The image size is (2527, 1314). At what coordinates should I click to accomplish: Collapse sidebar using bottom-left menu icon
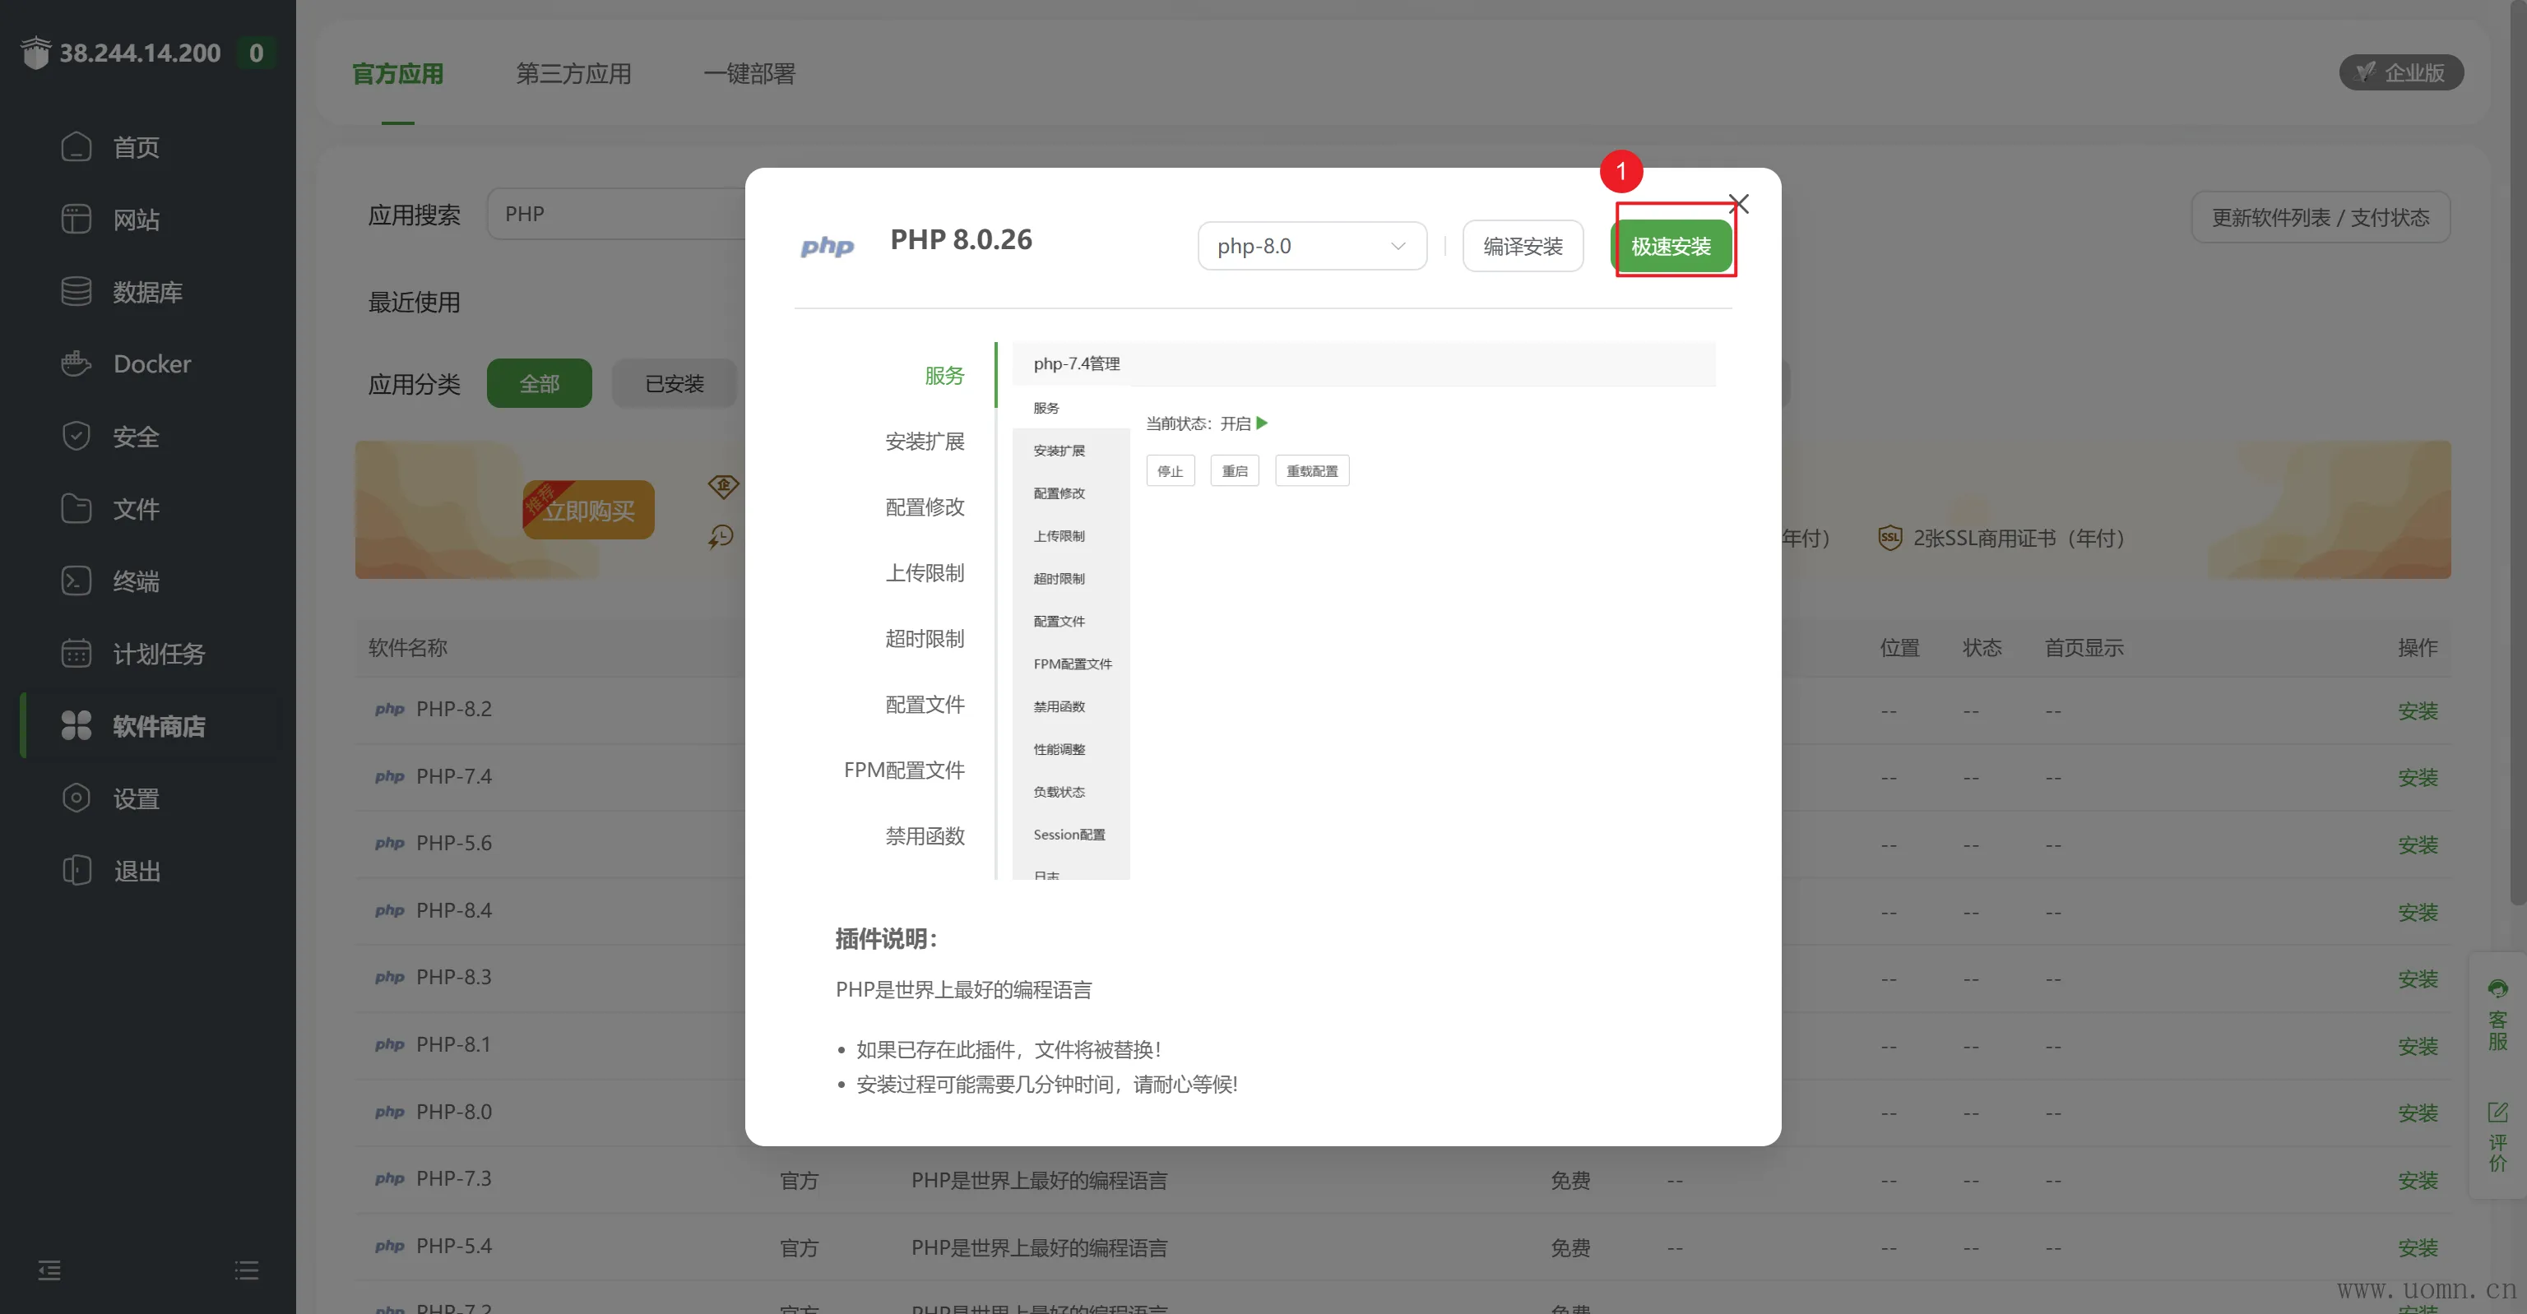49,1271
